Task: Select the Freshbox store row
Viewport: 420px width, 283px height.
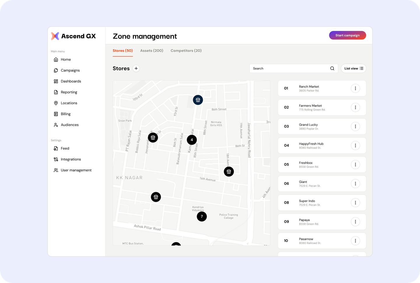Action: [322, 165]
